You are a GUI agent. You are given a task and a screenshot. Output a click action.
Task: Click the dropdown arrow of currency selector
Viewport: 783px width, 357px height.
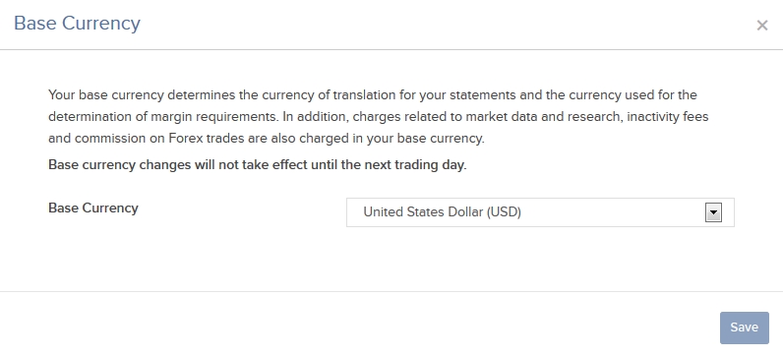(713, 212)
